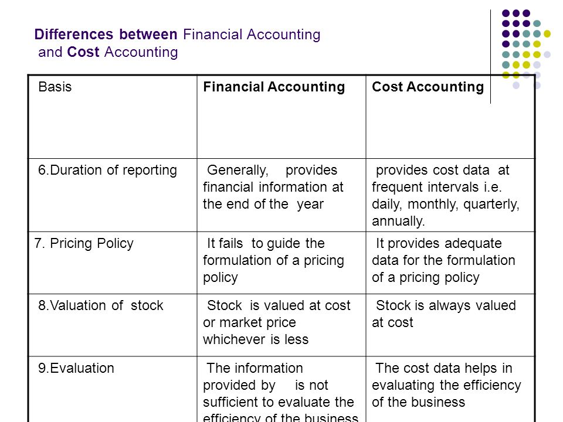This screenshot has width=563, height=422.
Task: Click the yellow dot at the right edge of the dot pattern
Action: pos(547,34)
